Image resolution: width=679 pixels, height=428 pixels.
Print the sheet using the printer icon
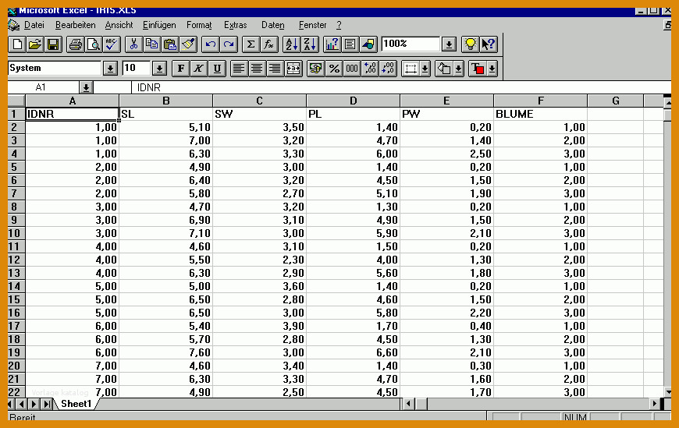tap(76, 44)
